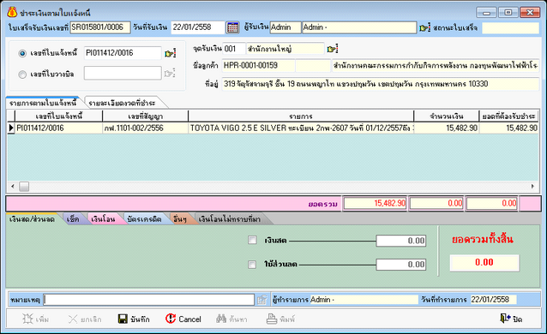This screenshot has width=547, height=334.
Task: Click the หมายเหตุ remarks text field
Action: point(149,300)
